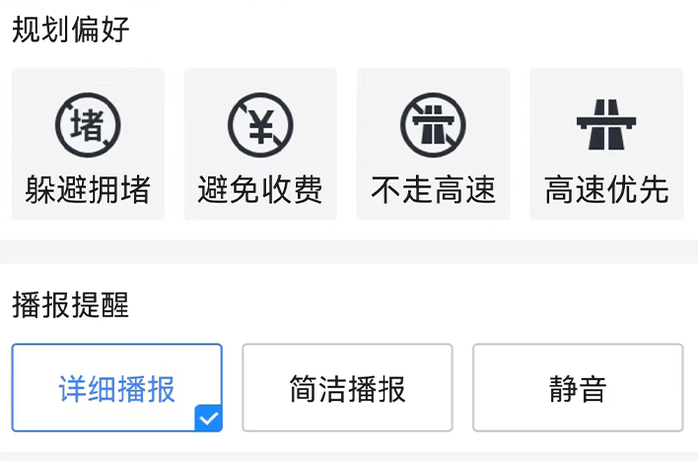Click the 避免收费 text label
Screen dimensions: 698x461
pos(260,189)
